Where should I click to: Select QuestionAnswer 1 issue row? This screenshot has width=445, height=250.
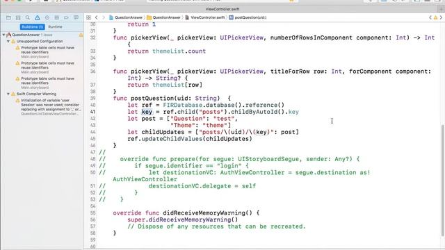pos(32,35)
